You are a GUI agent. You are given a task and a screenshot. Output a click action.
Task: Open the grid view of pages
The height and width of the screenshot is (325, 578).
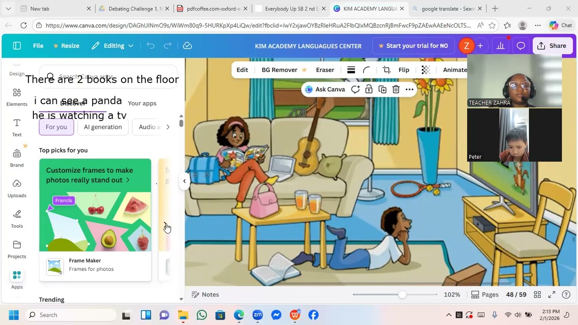tap(537, 295)
